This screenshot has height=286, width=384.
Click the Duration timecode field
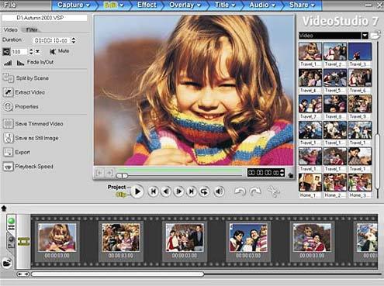point(51,40)
